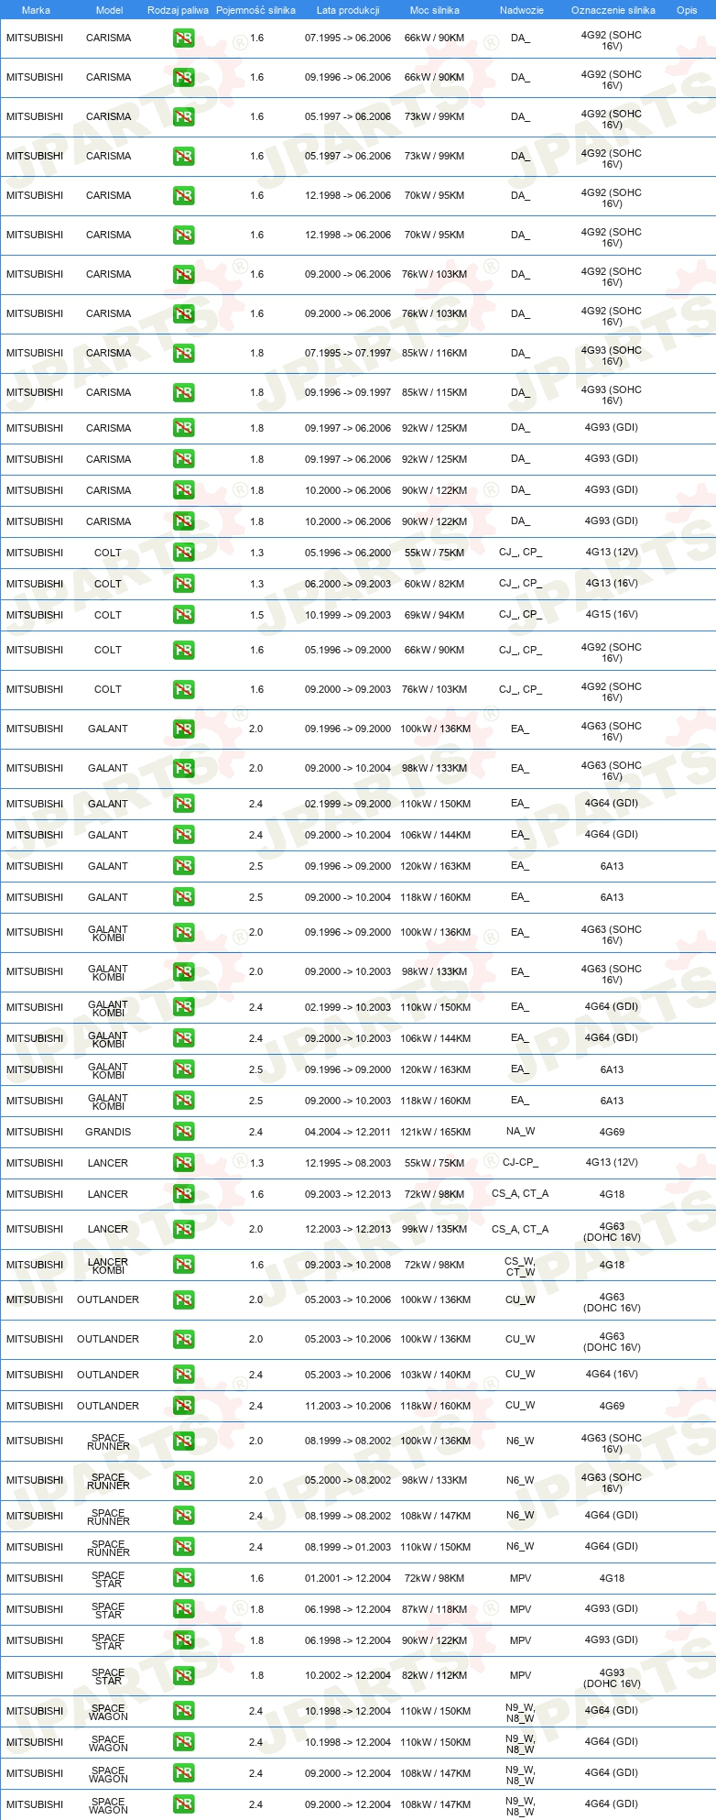Click the fuel icon in the SPACE STAR 90kW row
The height and width of the screenshot is (1820, 716).
[x=183, y=1640]
